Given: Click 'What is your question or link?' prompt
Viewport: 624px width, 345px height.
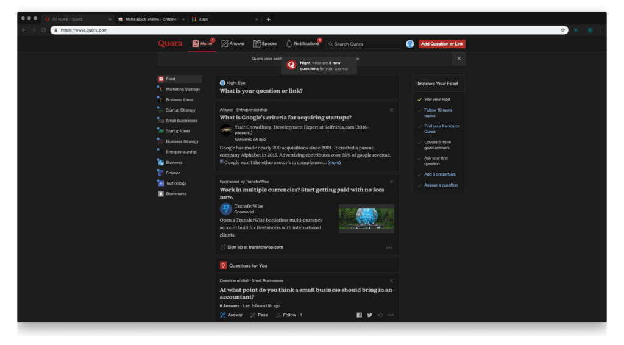Looking at the screenshot, I should [x=261, y=91].
